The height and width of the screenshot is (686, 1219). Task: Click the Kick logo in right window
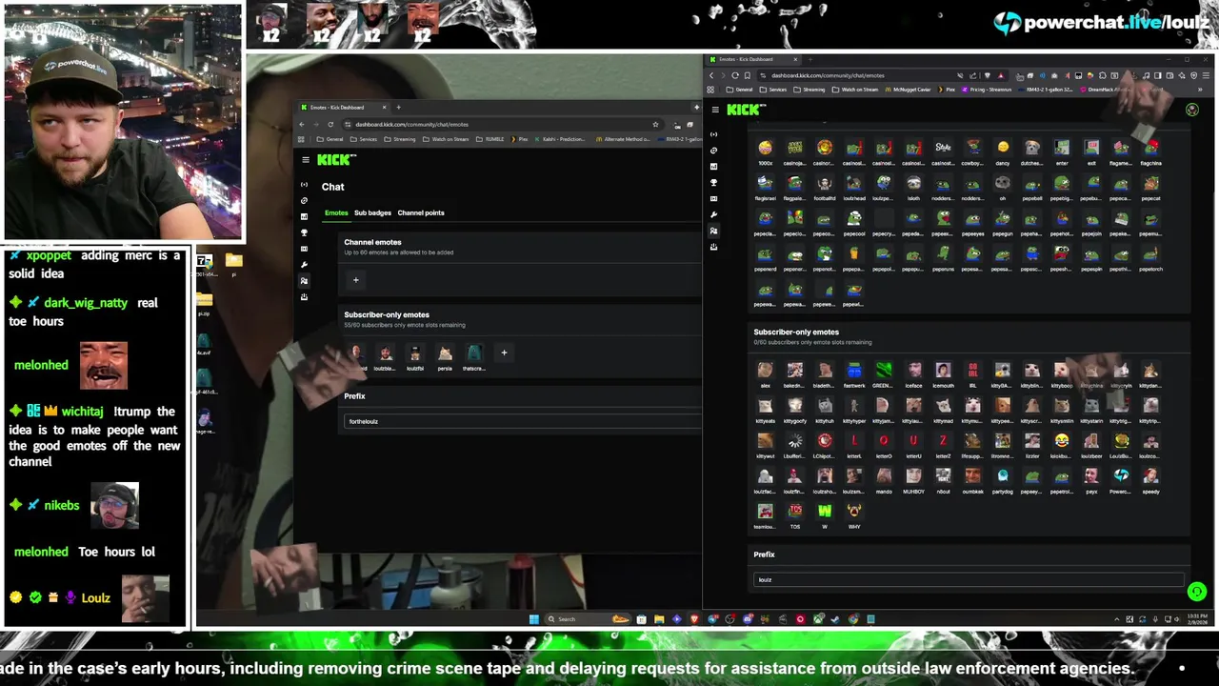[x=746, y=110]
